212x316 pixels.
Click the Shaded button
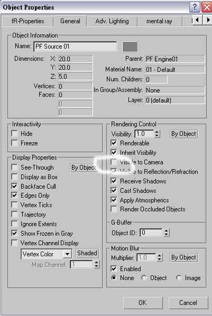point(87,253)
